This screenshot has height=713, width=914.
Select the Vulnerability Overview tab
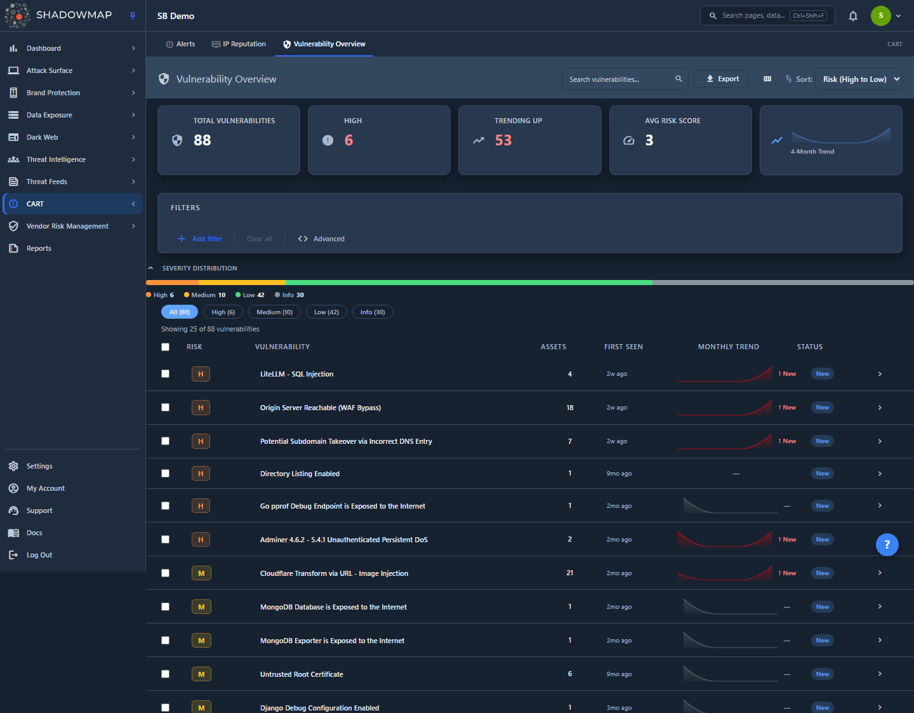tap(324, 44)
